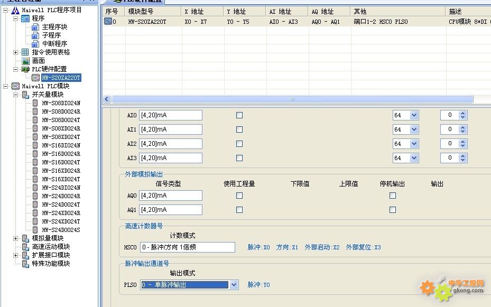Tick the AI2 使用工程量 checkbox
This screenshot has width=491, height=307.
(x=239, y=144)
